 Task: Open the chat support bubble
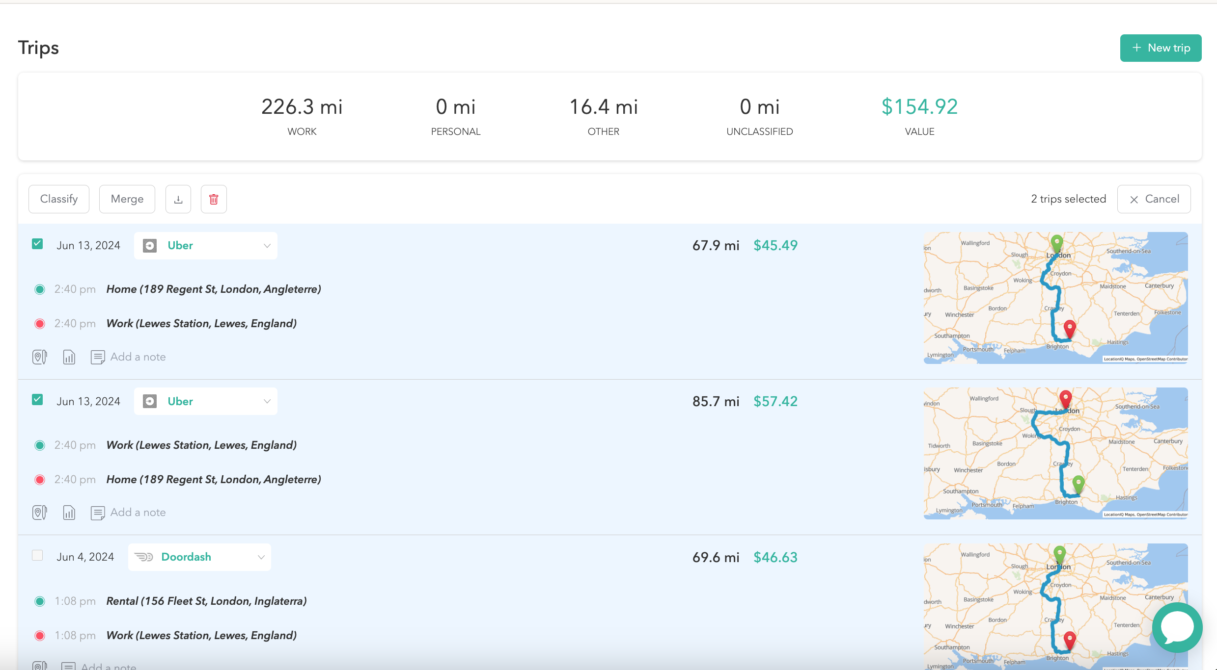[x=1177, y=627]
